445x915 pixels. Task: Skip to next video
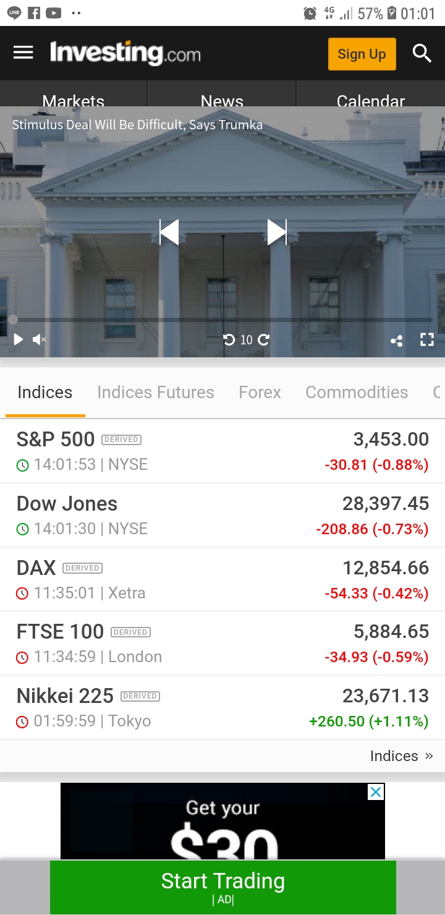click(x=277, y=232)
